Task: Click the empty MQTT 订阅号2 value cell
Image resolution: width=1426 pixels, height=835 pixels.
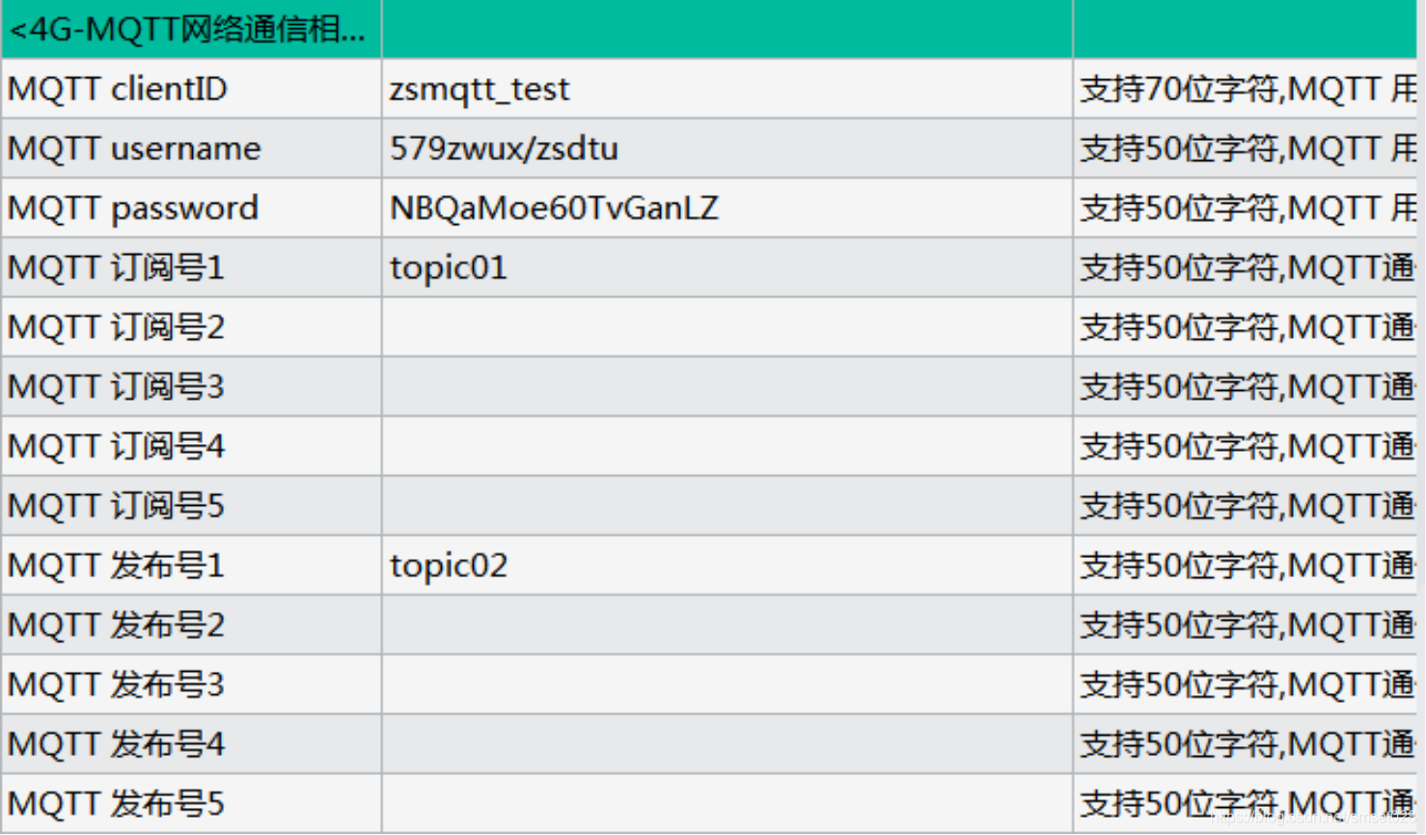Action: coord(727,327)
